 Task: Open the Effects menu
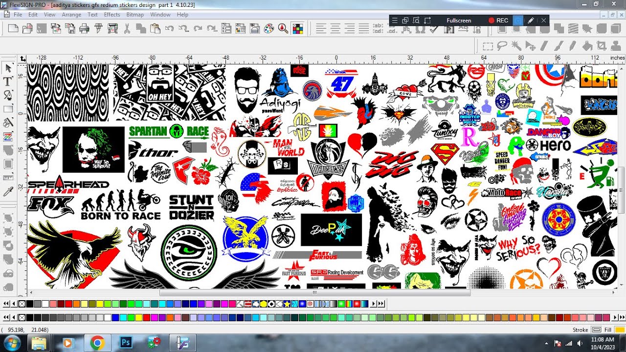112,15
